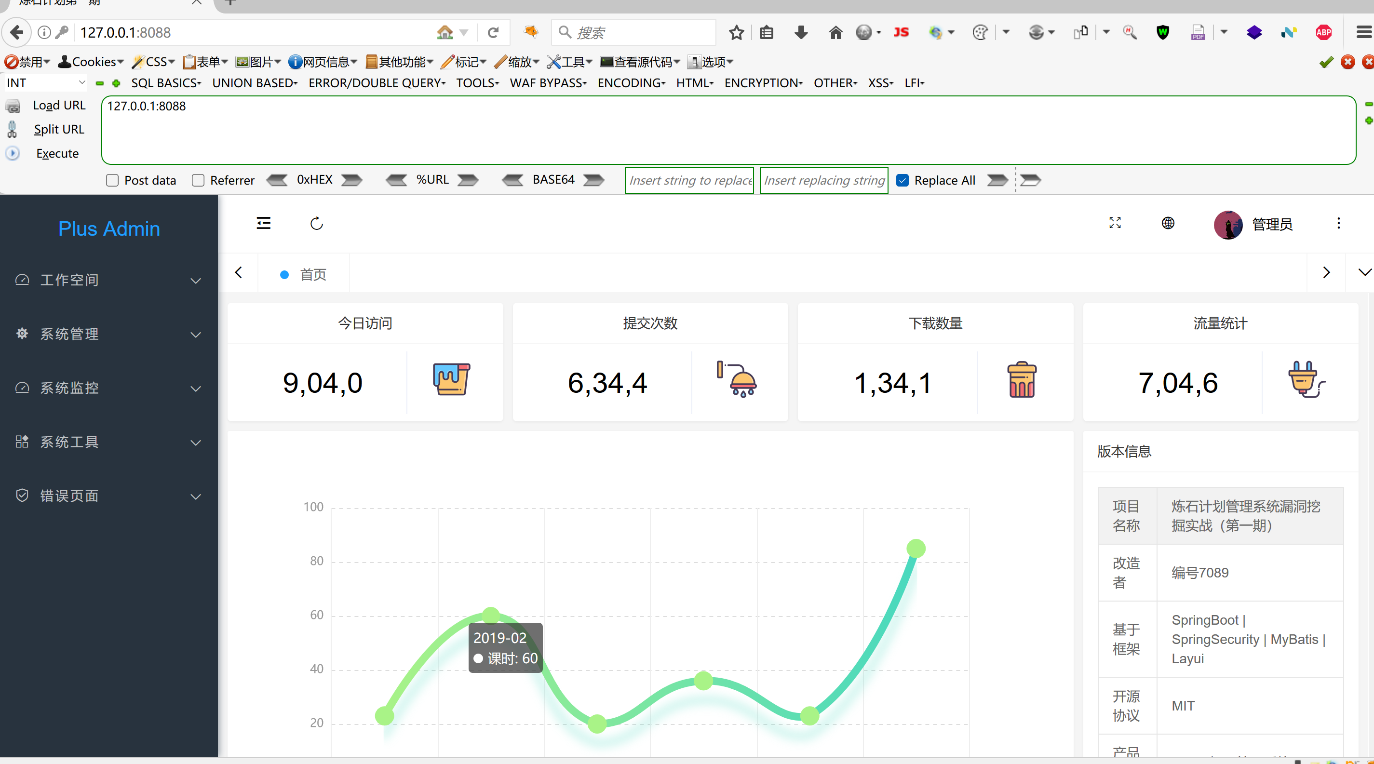Open the INT type dropdown
Viewport: 1374px width, 764px height.
tap(45, 83)
